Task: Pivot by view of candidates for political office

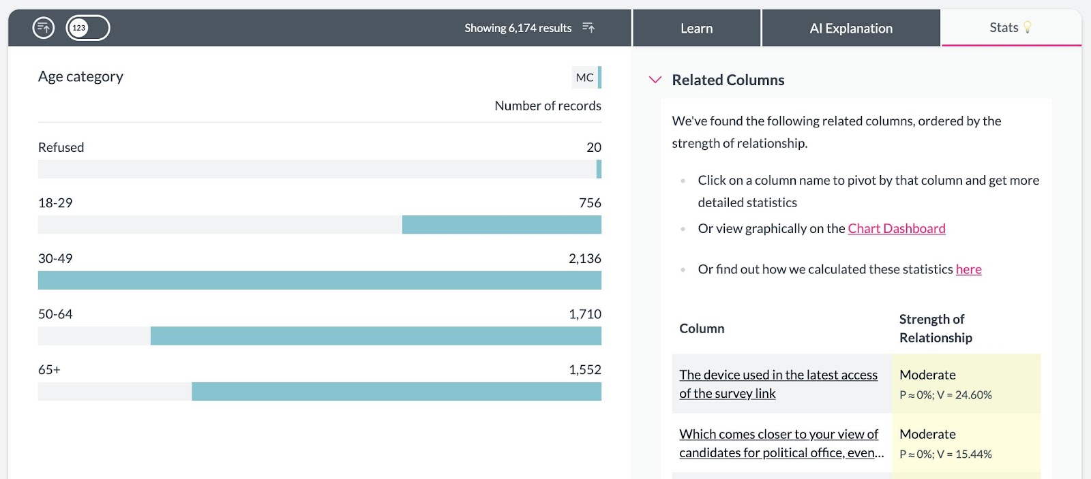Action: [781, 444]
